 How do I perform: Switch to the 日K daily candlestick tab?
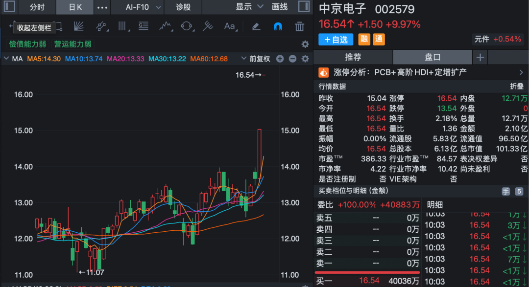(75, 7)
